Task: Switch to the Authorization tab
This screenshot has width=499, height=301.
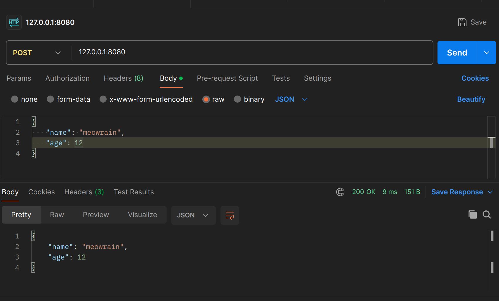Action: [x=67, y=78]
